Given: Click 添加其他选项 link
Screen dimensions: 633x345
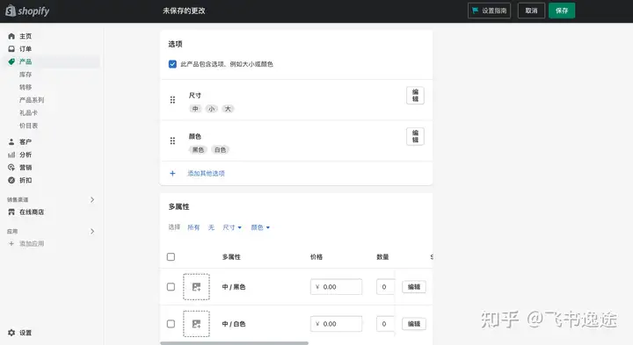Looking at the screenshot, I should pos(206,173).
